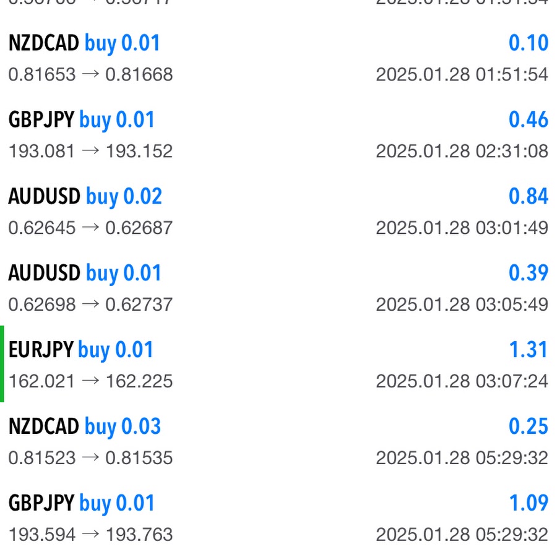
Task: Select the 0.84 profit amount
Action: [528, 197]
